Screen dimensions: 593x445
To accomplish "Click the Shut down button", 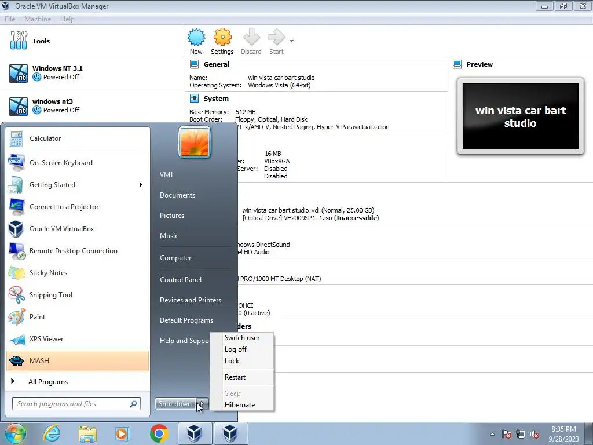I will (175, 404).
